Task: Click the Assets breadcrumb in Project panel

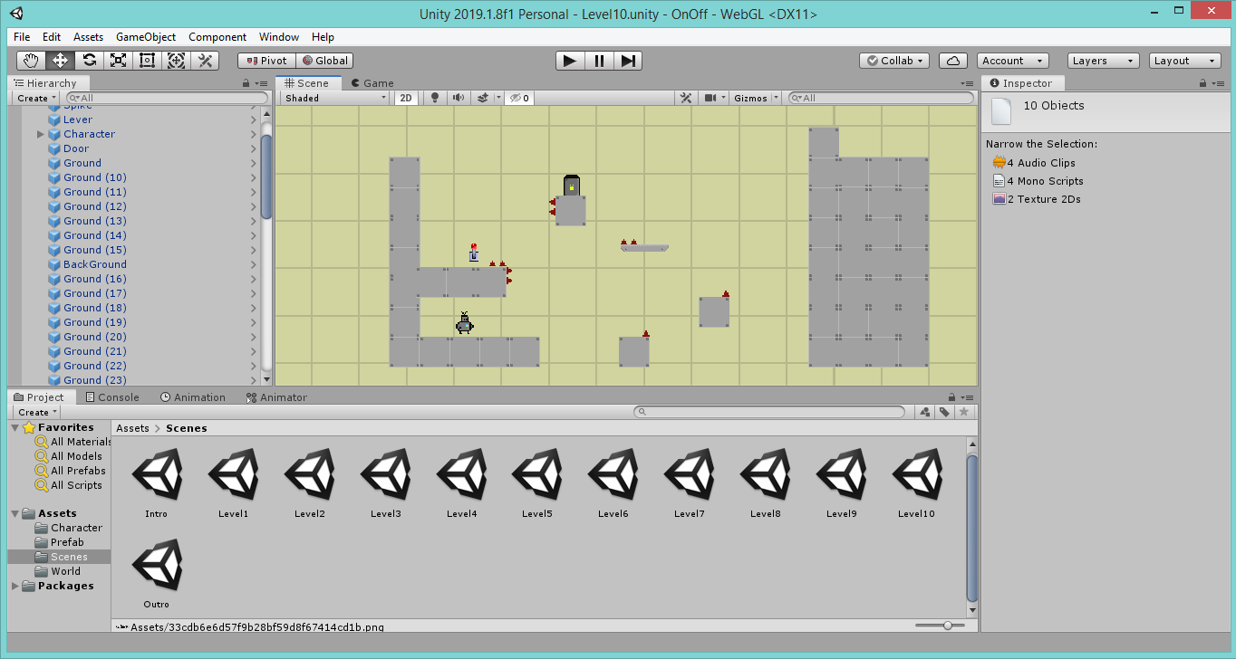Action: (132, 428)
